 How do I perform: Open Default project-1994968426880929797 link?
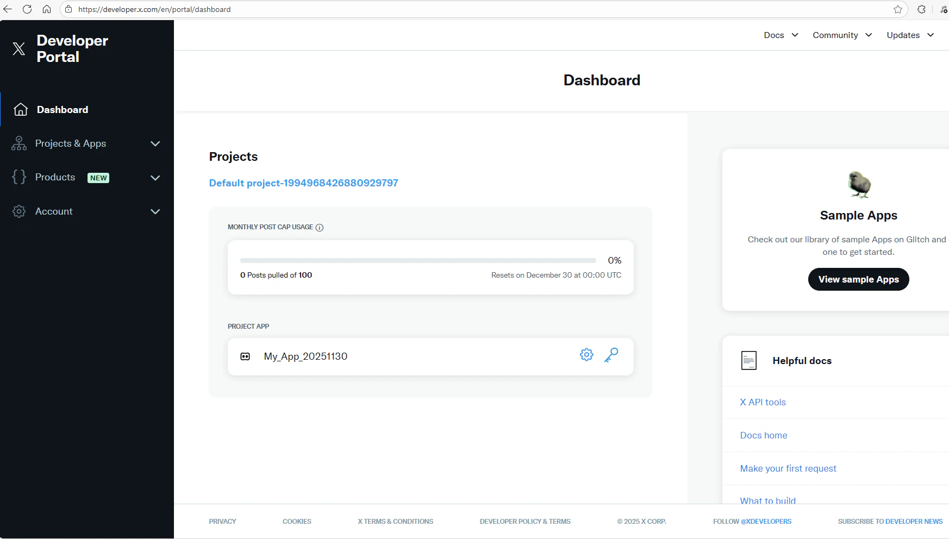pos(304,183)
